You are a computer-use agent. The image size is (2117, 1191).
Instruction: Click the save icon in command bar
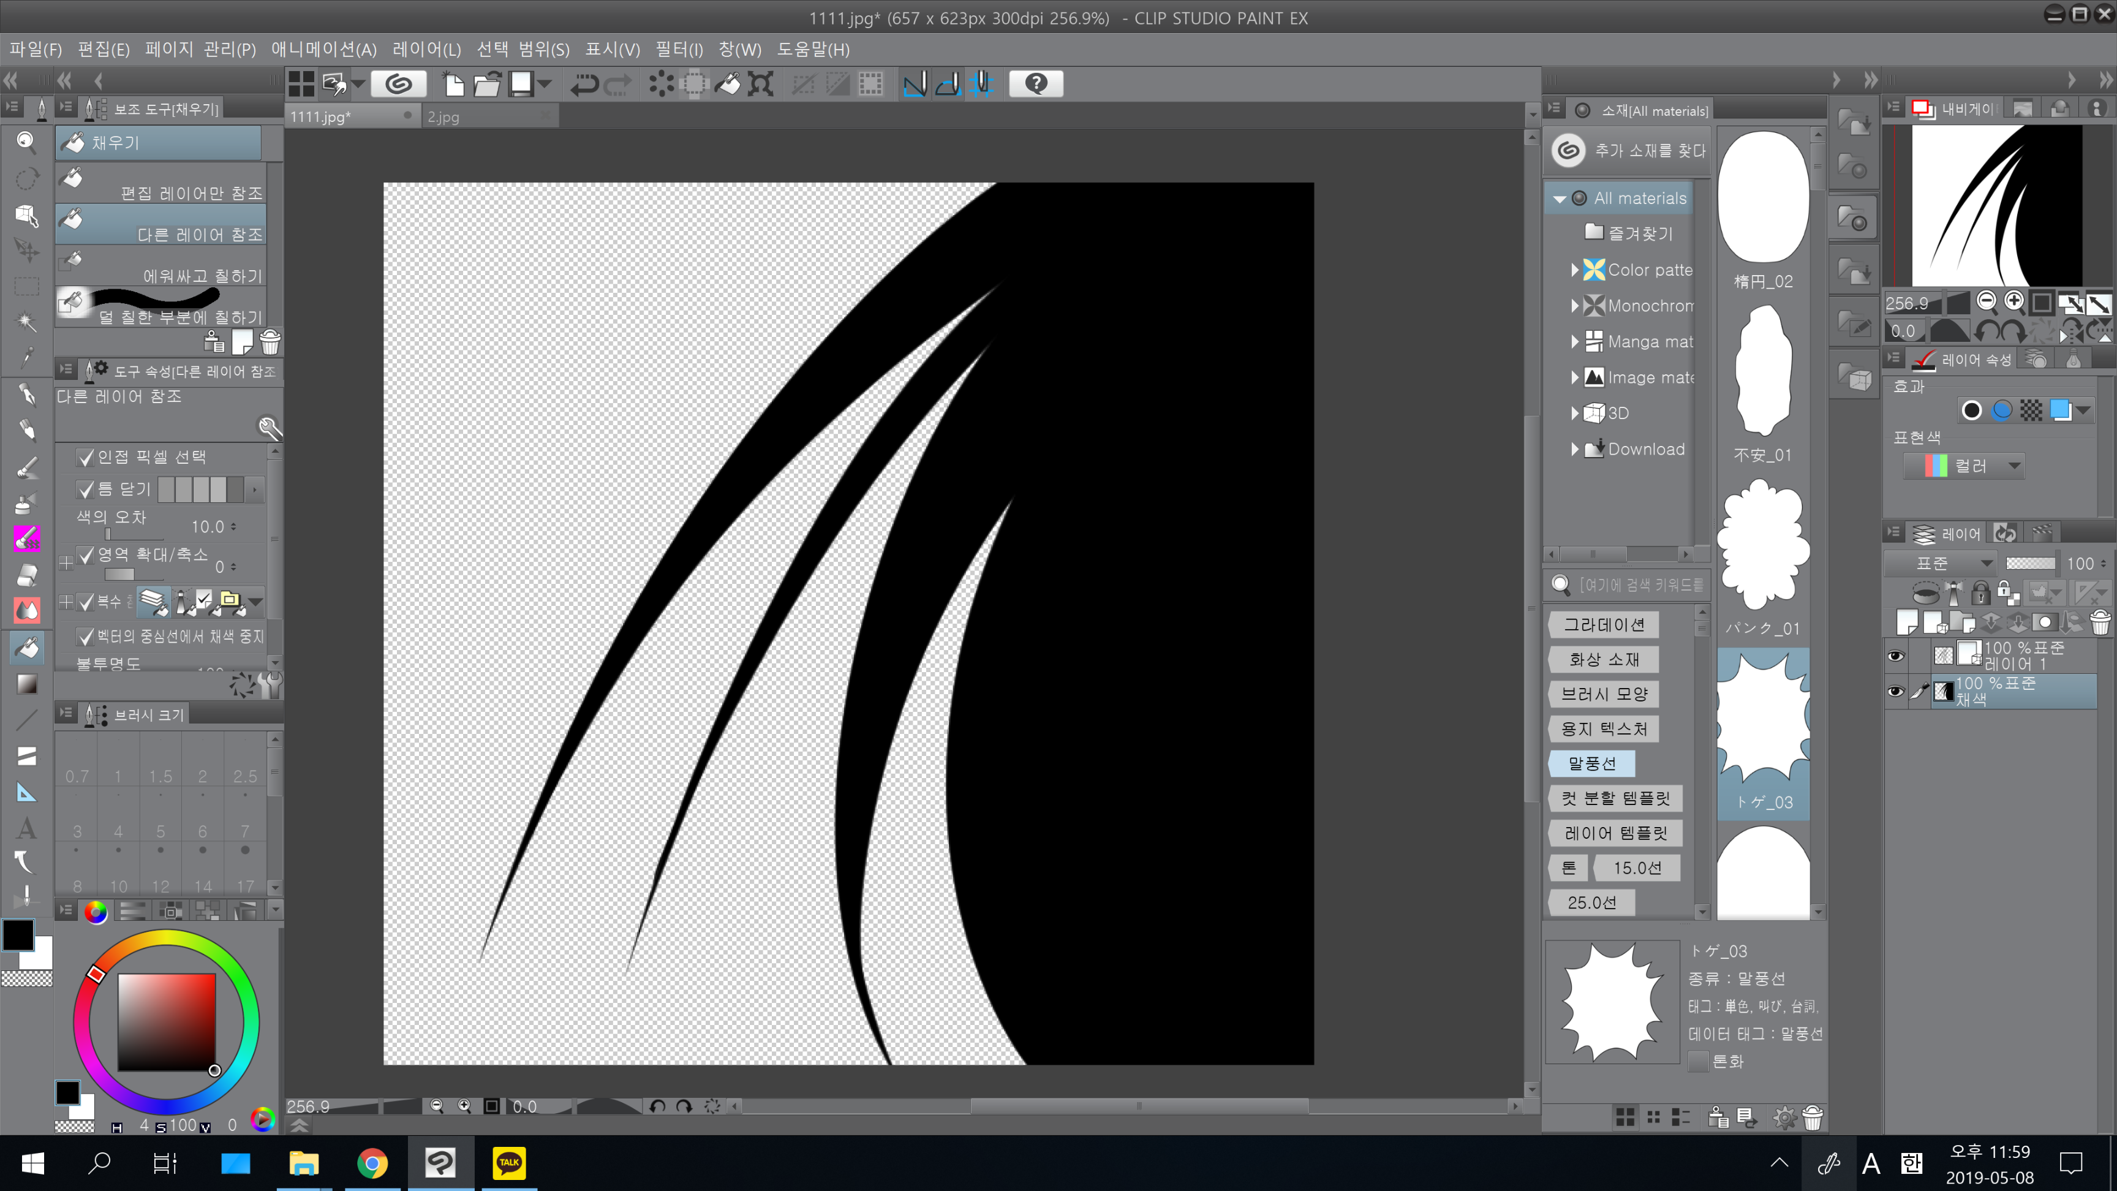coord(521,84)
